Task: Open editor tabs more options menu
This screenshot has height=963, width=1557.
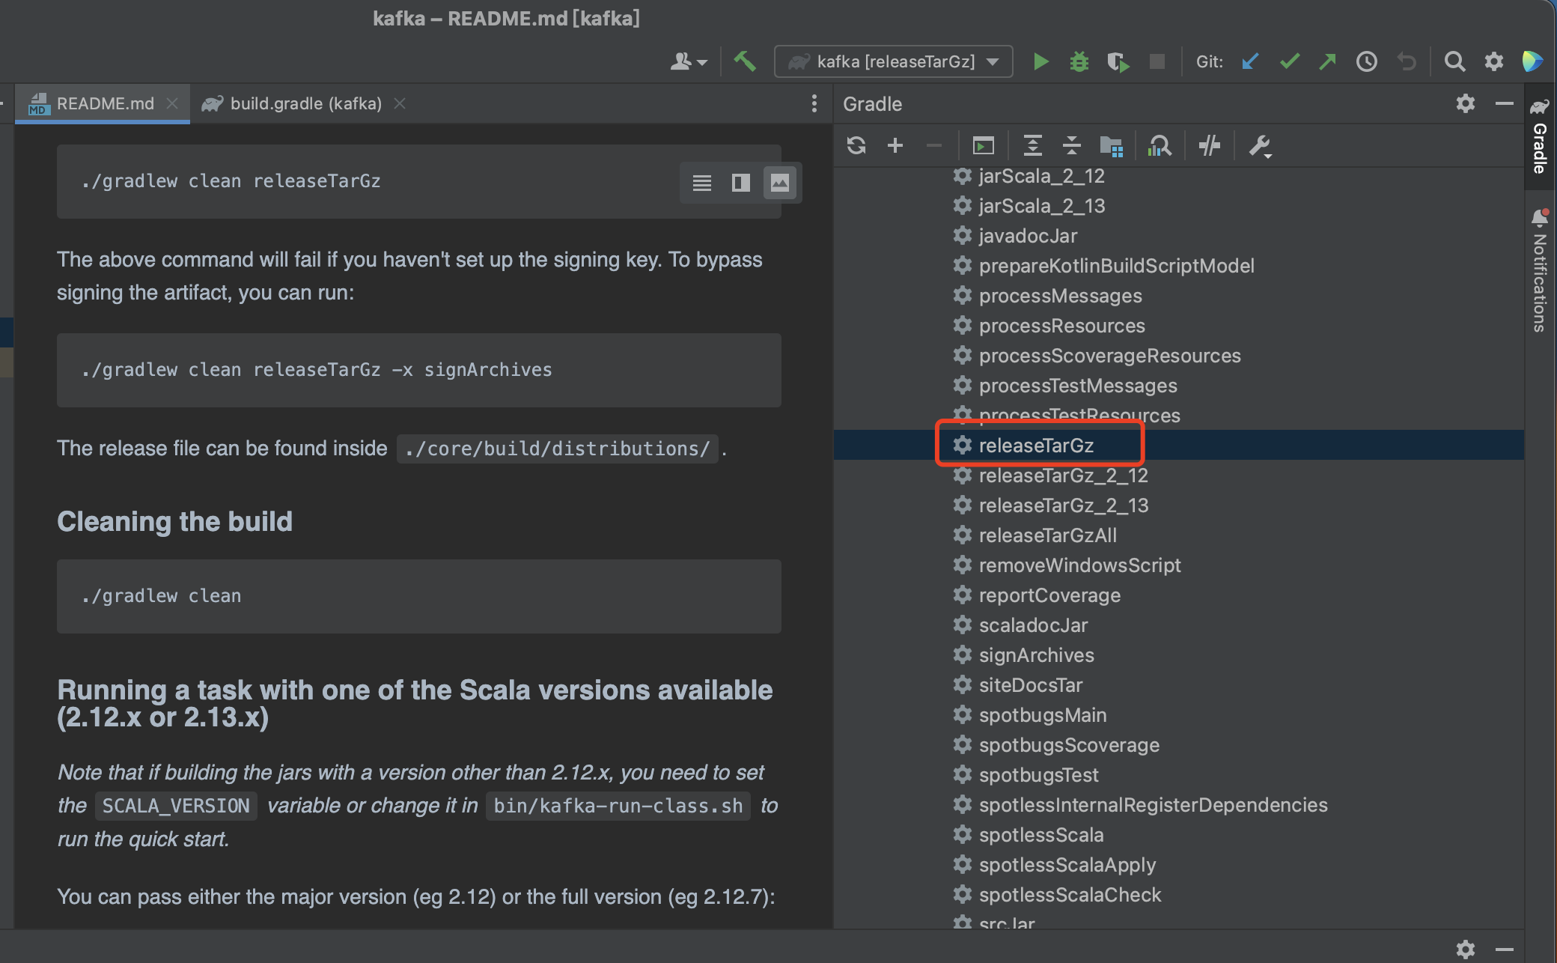Action: coord(814,104)
